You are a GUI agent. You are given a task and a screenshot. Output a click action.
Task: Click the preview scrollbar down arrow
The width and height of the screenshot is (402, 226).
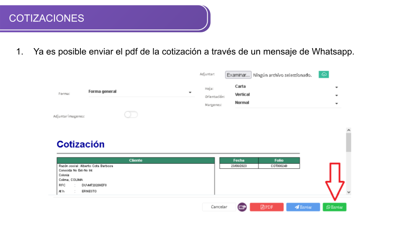[x=349, y=192]
